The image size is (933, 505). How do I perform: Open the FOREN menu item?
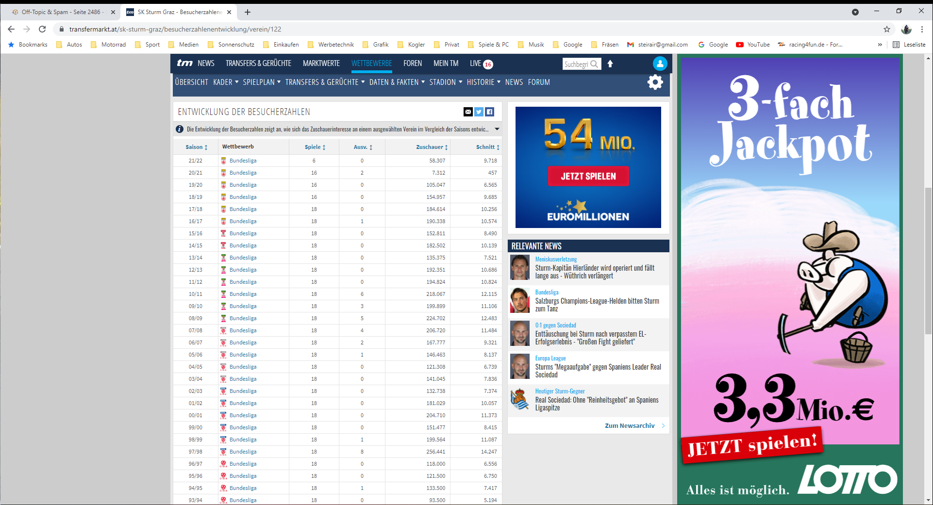(413, 63)
